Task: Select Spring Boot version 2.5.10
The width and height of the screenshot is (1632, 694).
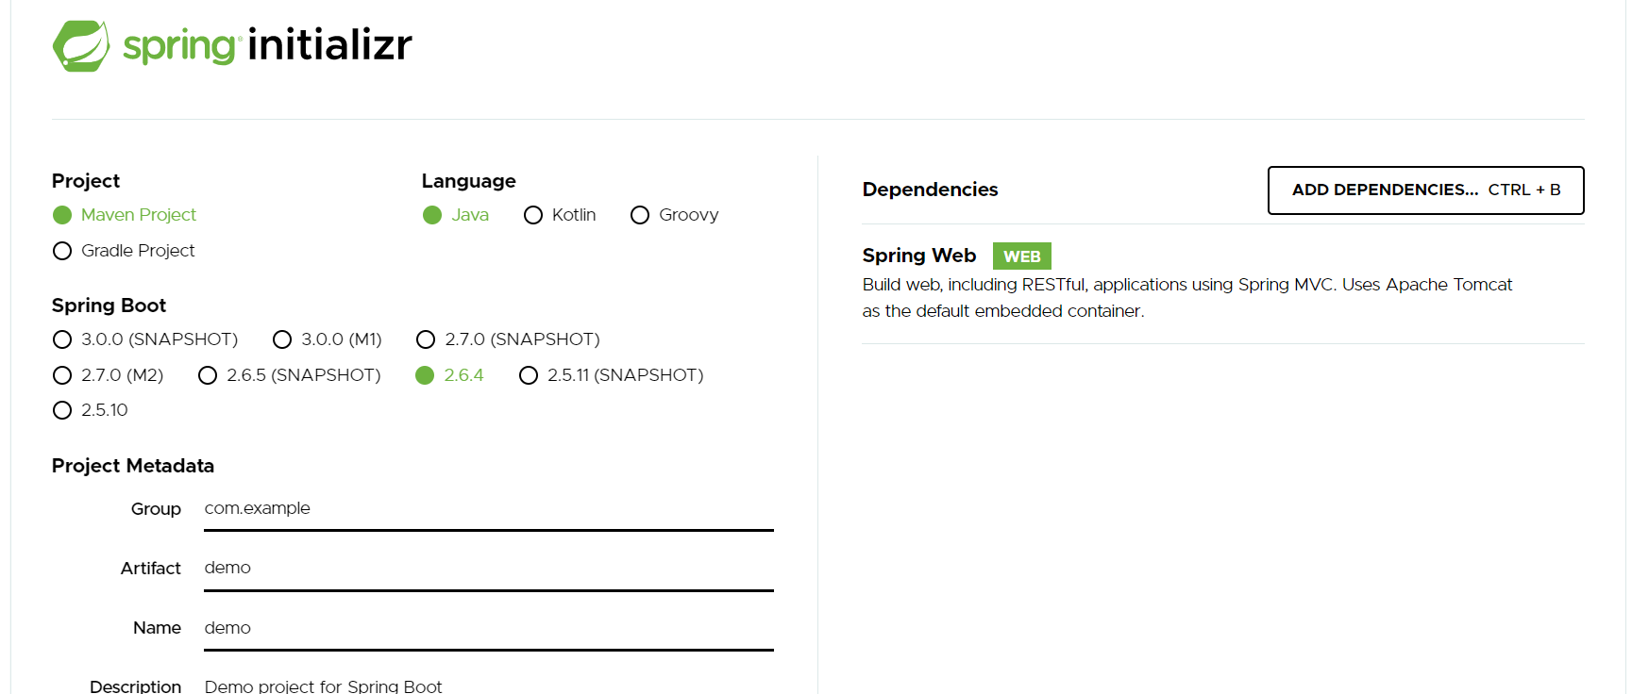Action: coord(62,410)
